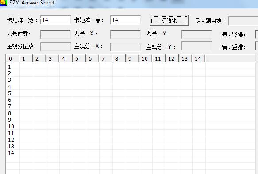Click the 考号位数 input field

56,34
